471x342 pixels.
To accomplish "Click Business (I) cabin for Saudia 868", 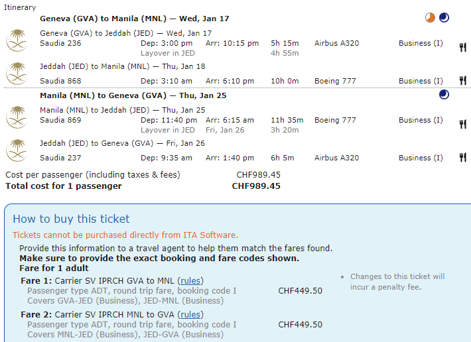I will pos(421,81).
